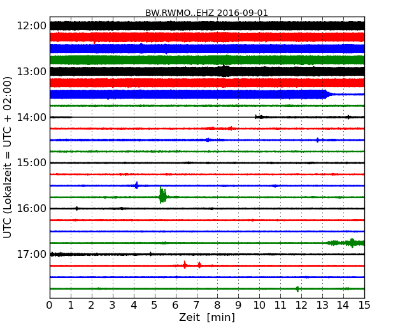Click the plot title BW.RWMO..EHZ 2016-09-01

coord(206,13)
